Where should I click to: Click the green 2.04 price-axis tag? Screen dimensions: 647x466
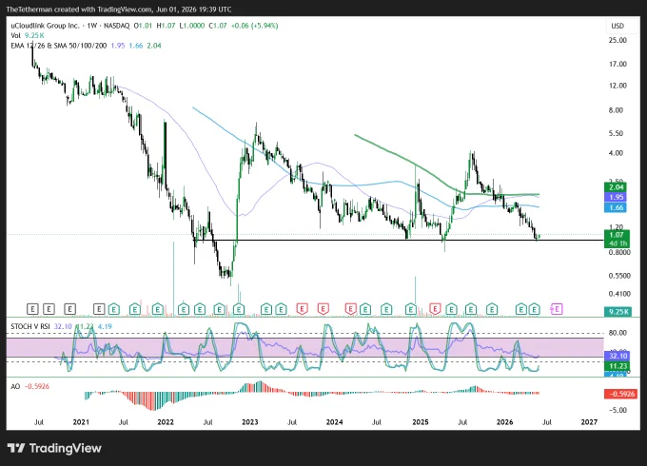[617, 187]
